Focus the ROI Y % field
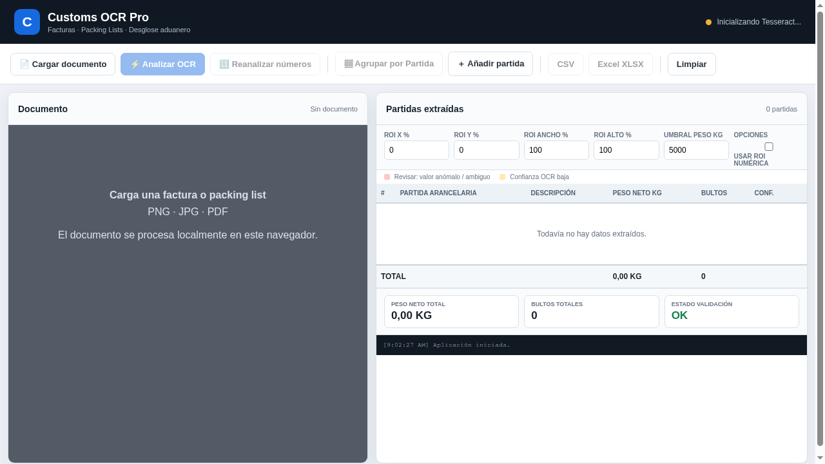The height and width of the screenshot is (464, 825). point(487,150)
